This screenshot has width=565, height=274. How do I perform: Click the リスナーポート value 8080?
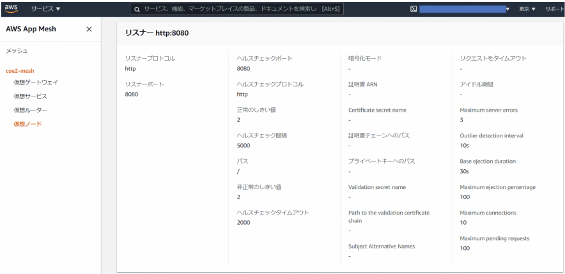point(131,95)
